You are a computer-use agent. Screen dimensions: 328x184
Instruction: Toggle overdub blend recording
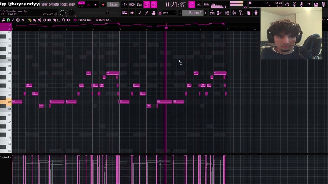147,5
